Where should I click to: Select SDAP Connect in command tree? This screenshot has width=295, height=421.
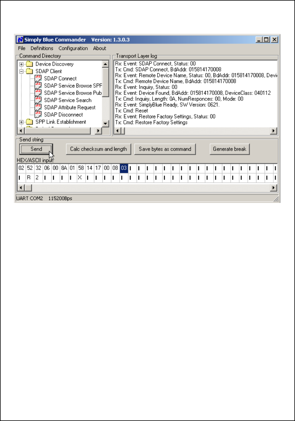[60, 78]
